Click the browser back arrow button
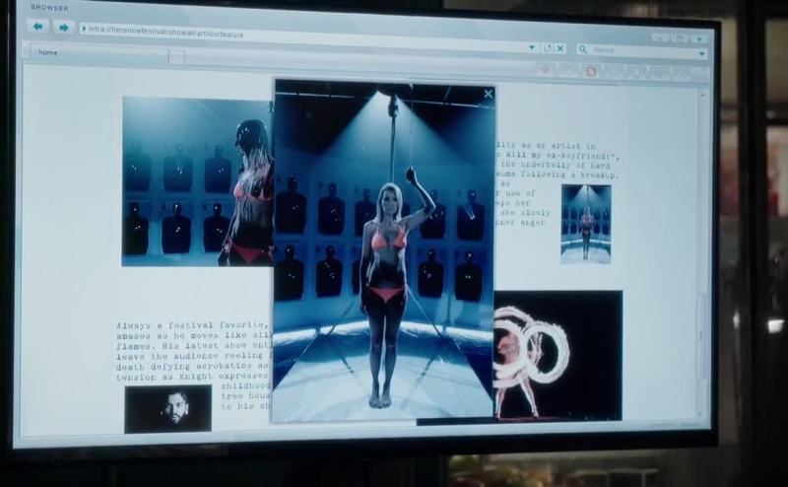788x487 pixels. tap(40, 27)
